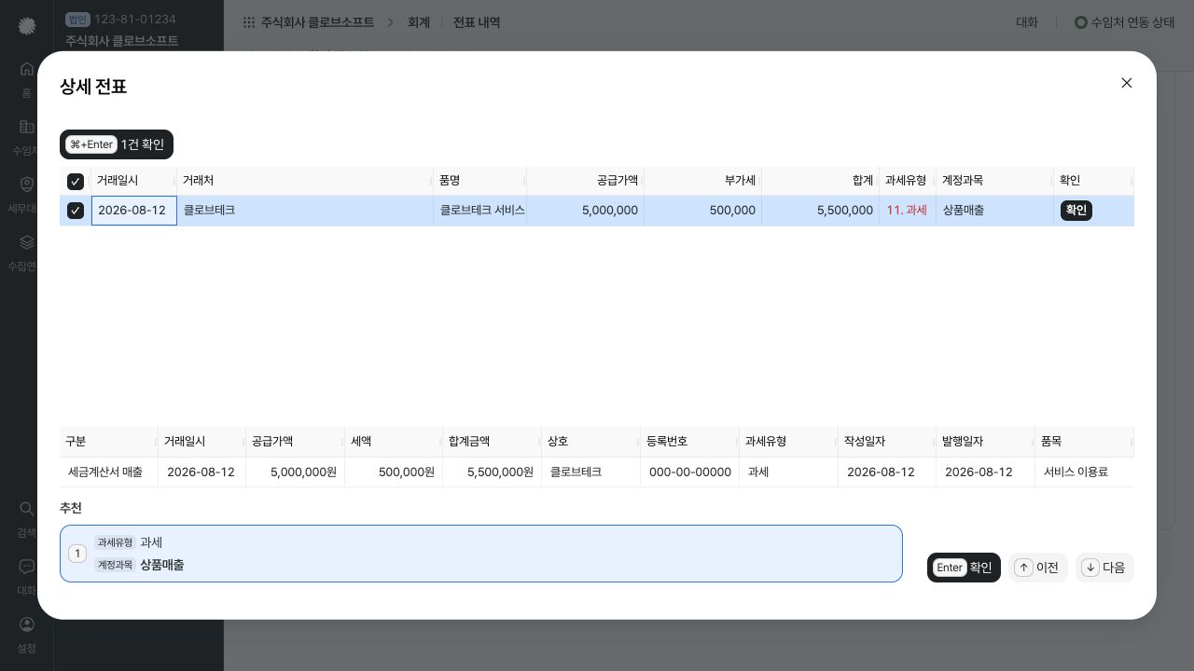Select the recommendation card numbered 1
This screenshot has height=671, width=1194.
(481, 554)
